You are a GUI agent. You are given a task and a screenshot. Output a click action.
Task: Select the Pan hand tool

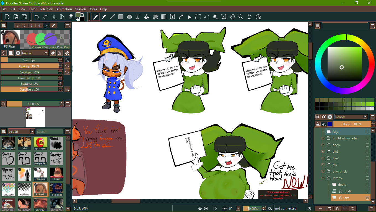(232, 17)
